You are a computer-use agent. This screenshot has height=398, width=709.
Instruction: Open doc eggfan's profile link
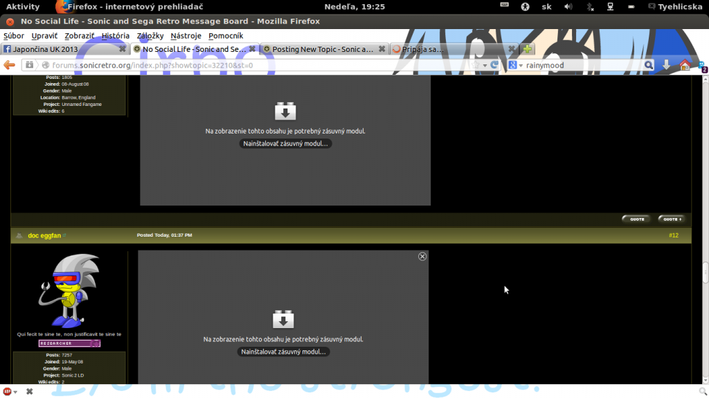(43, 236)
